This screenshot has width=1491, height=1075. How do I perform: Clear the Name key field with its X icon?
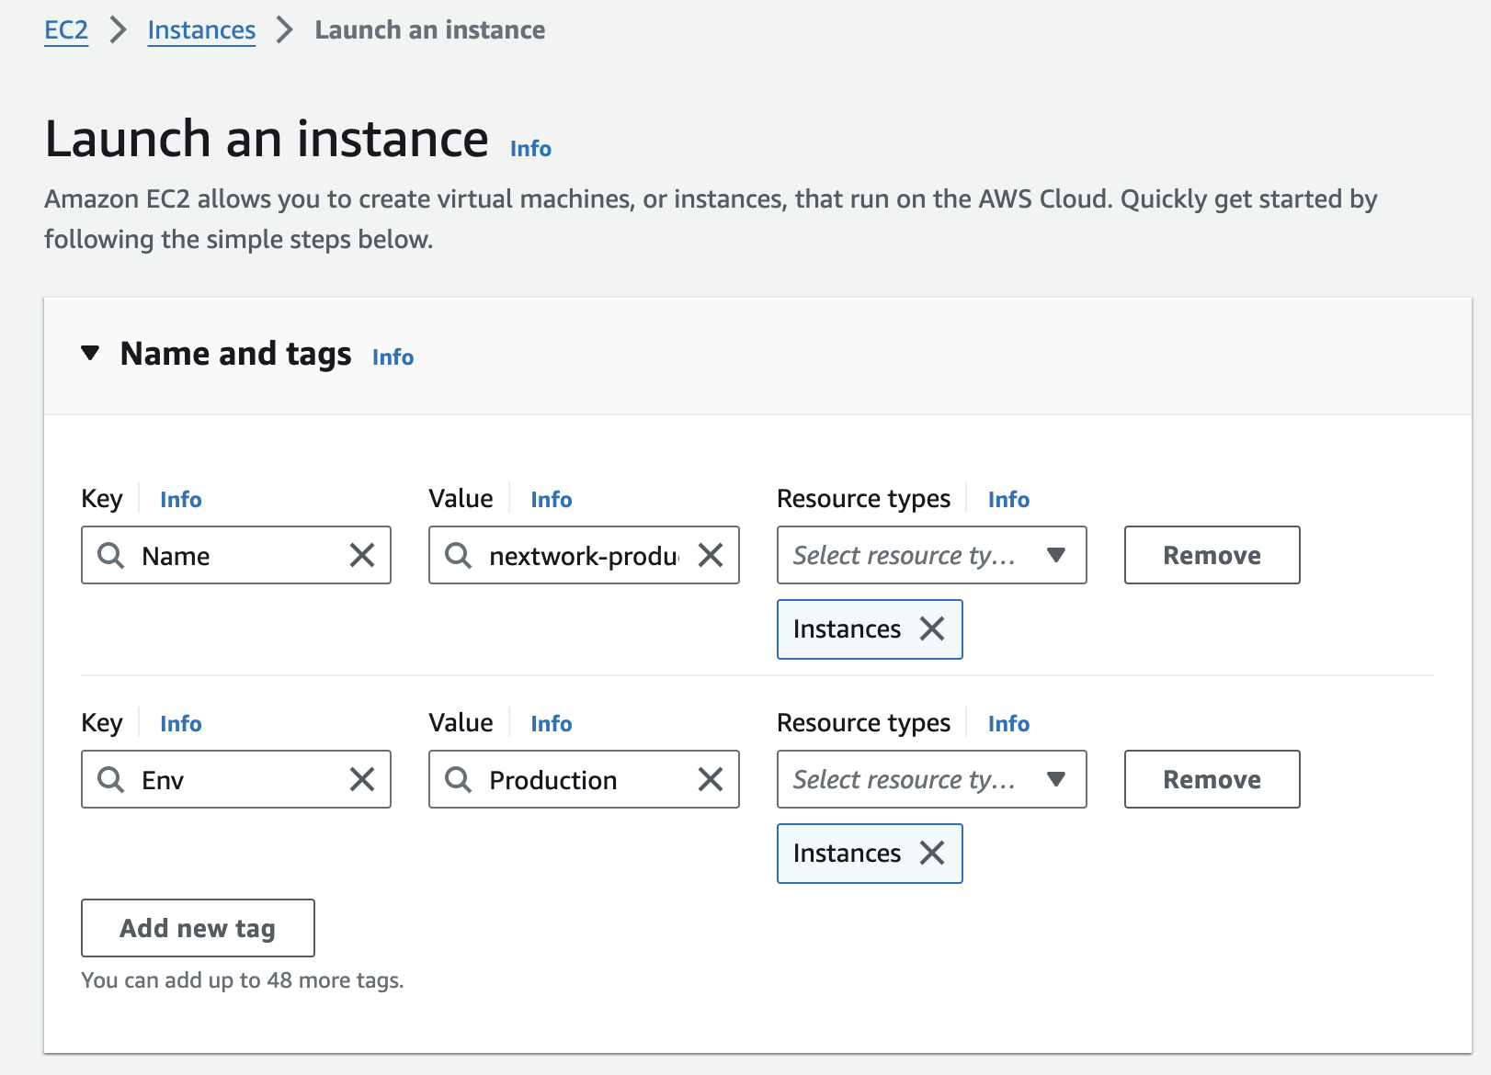(362, 555)
